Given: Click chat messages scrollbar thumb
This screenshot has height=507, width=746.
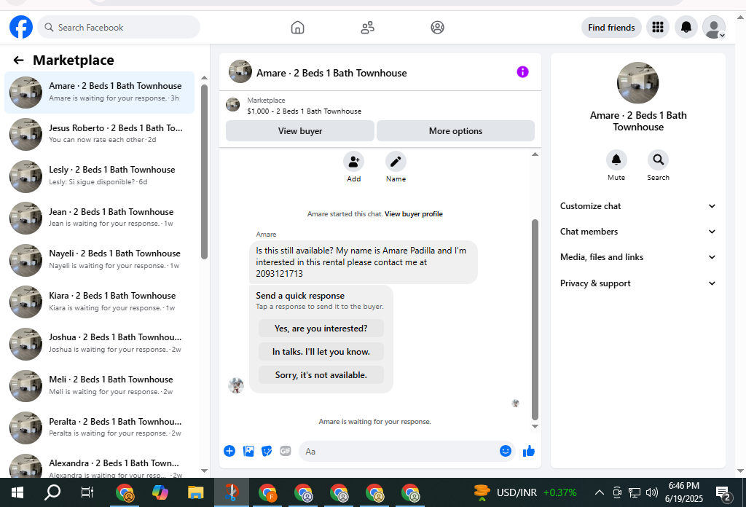Looking at the screenshot, I should click(x=535, y=319).
